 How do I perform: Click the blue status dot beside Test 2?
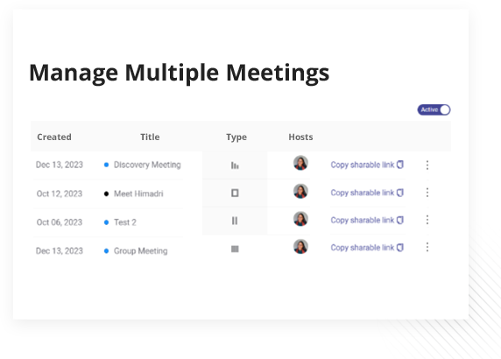click(x=106, y=222)
